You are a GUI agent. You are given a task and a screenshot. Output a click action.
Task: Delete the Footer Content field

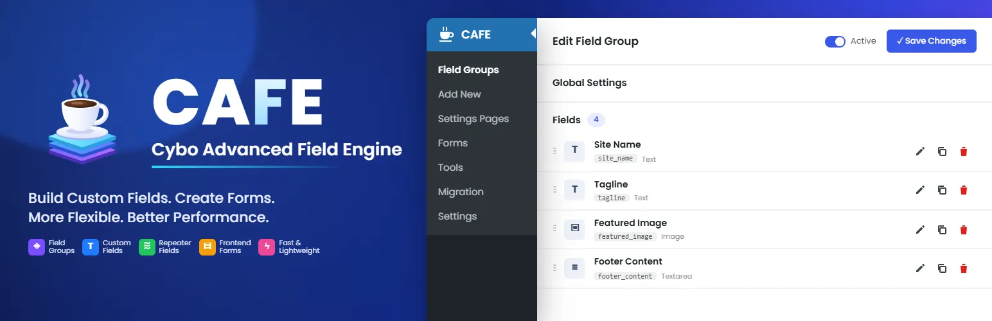tap(963, 268)
